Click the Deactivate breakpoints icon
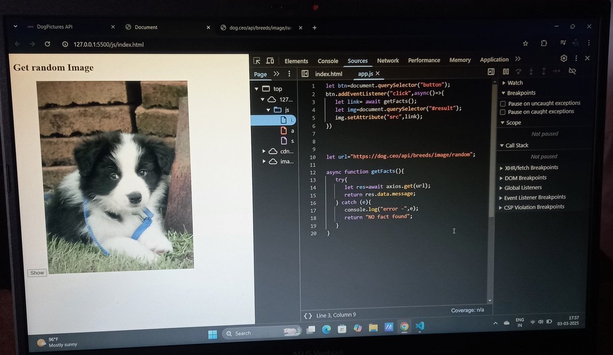Image resolution: width=613 pixels, height=355 pixels. coord(573,72)
